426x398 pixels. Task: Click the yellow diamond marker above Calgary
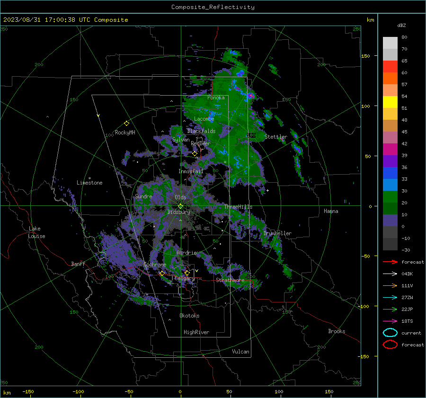[x=187, y=273]
